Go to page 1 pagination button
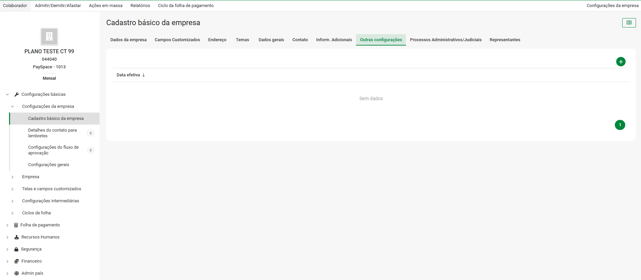Viewport: 641px width, 280px height. click(x=620, y=125)
